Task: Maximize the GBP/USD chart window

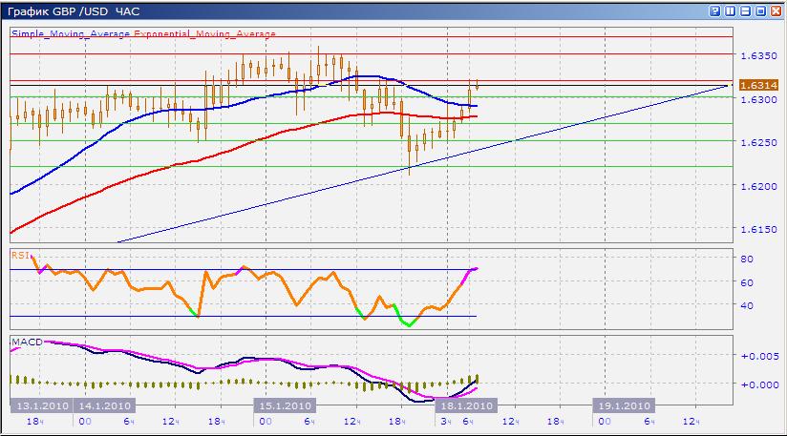Action: click(x=760, y=10)
